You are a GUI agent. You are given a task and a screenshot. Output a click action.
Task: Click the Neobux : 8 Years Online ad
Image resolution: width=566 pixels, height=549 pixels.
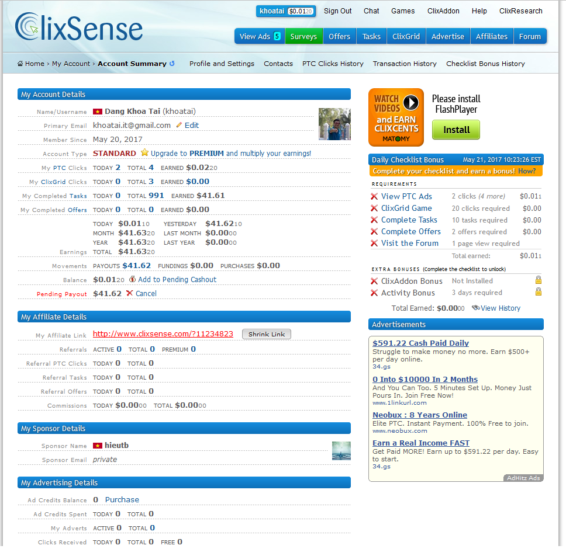point(419,415)
